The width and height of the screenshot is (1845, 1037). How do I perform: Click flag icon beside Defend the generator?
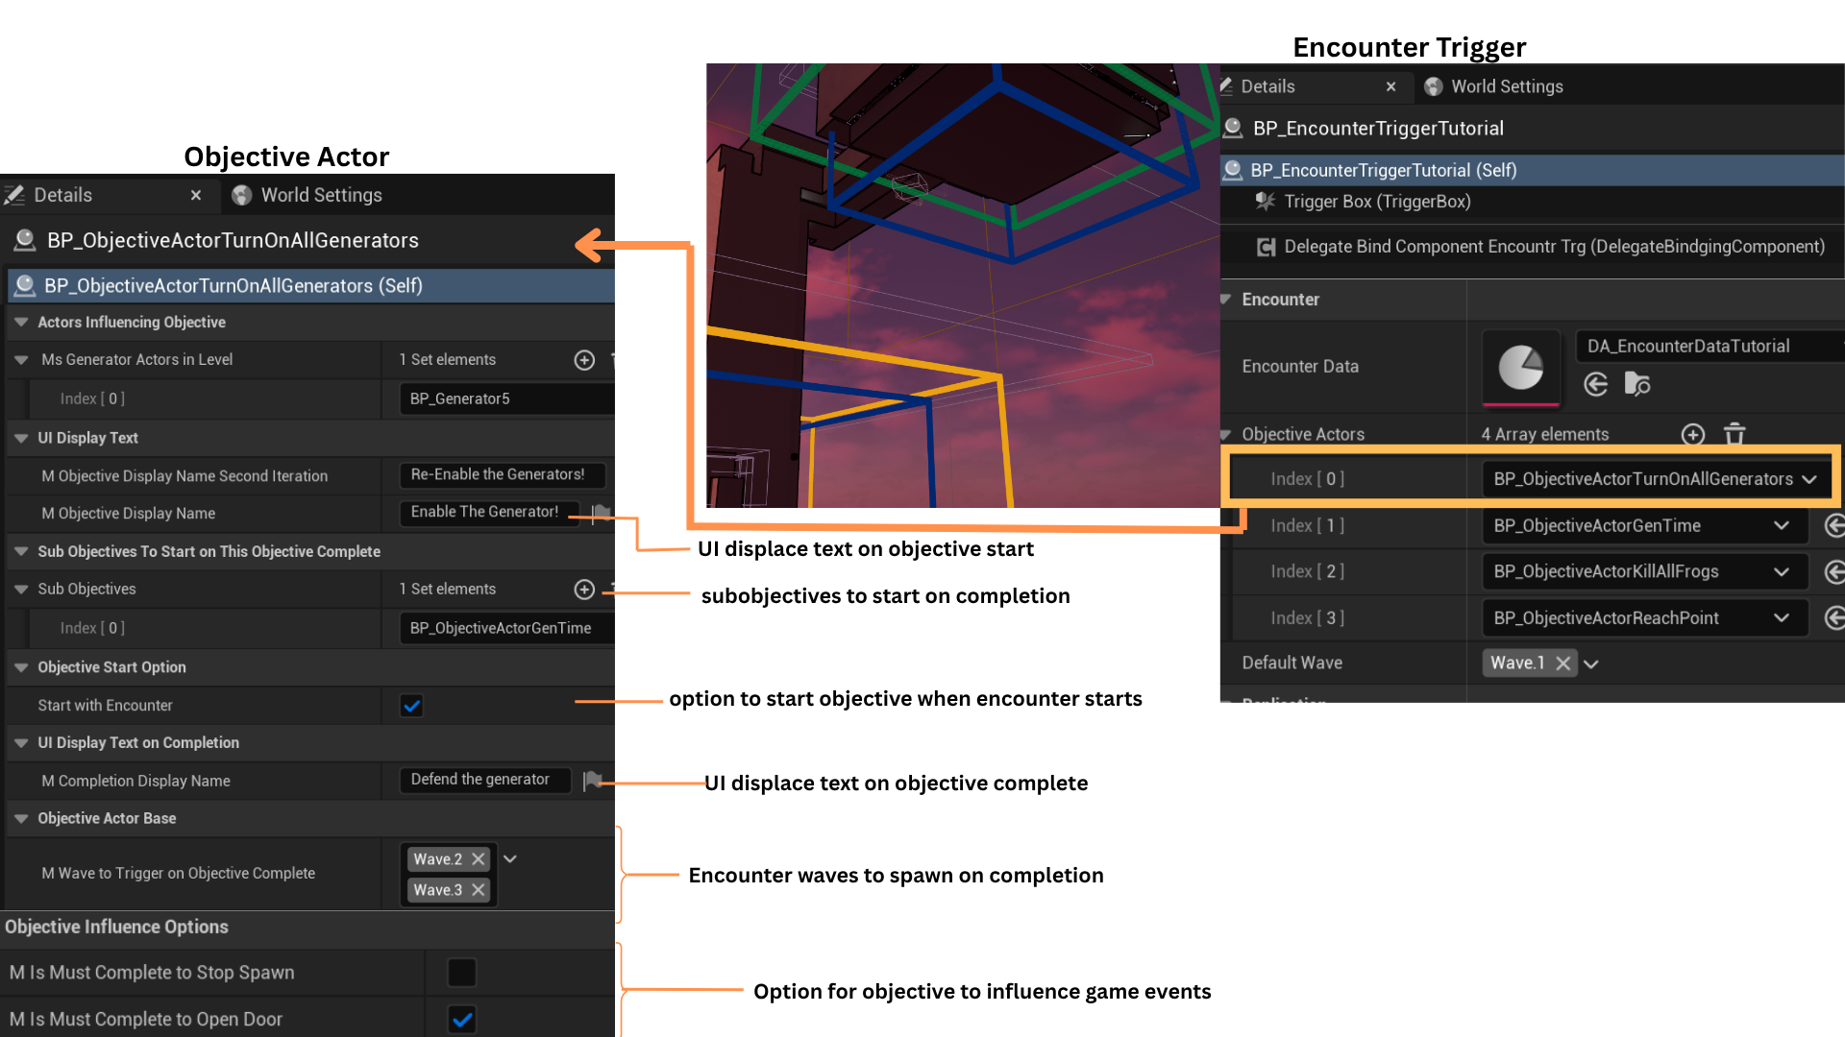click(x=592, y=781)
